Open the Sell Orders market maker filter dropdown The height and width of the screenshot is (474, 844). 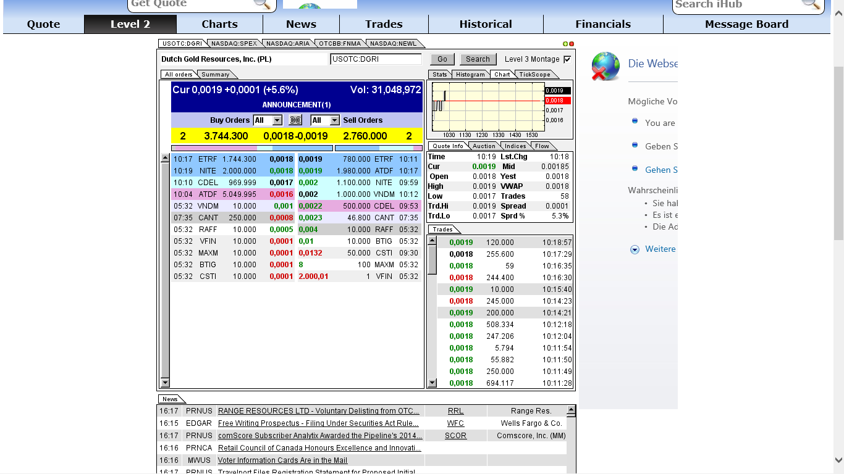pos(324,120)
